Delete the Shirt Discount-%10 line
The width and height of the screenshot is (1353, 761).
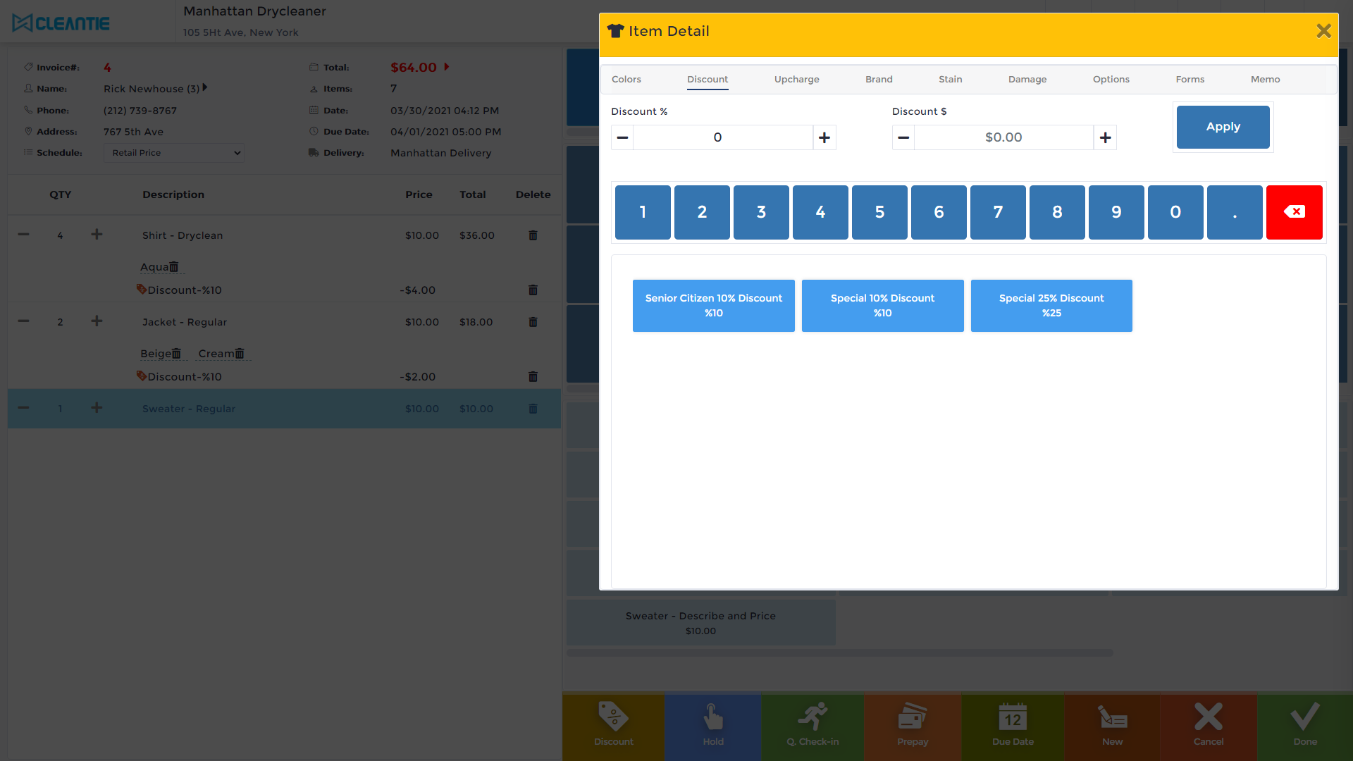pos(533,290)
